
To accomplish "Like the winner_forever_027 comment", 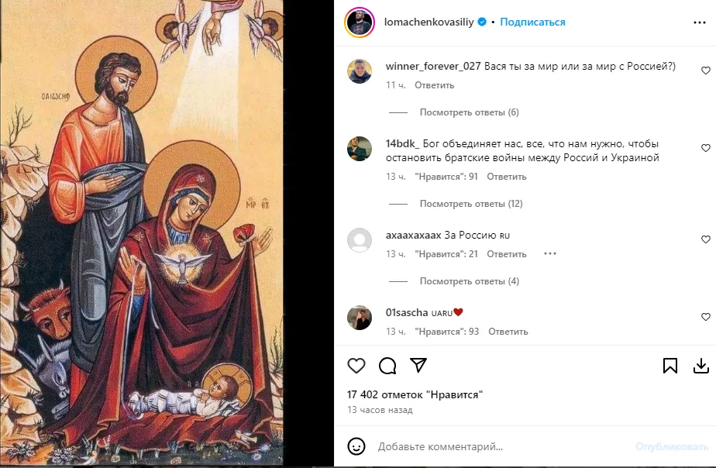I will pyautogui.click(x=705, y=71).
